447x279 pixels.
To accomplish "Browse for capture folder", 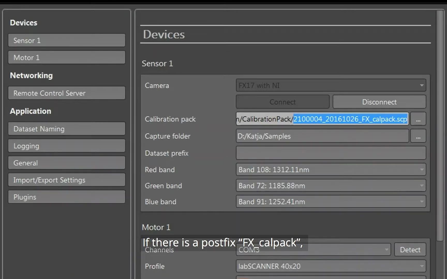I will 418,136.
